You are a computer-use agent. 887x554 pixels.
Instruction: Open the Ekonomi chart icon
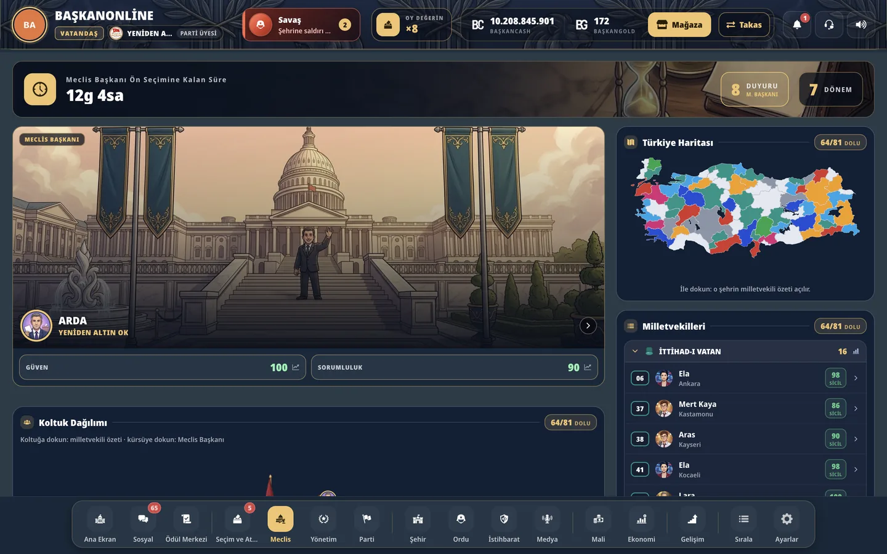tap(641, 519)
